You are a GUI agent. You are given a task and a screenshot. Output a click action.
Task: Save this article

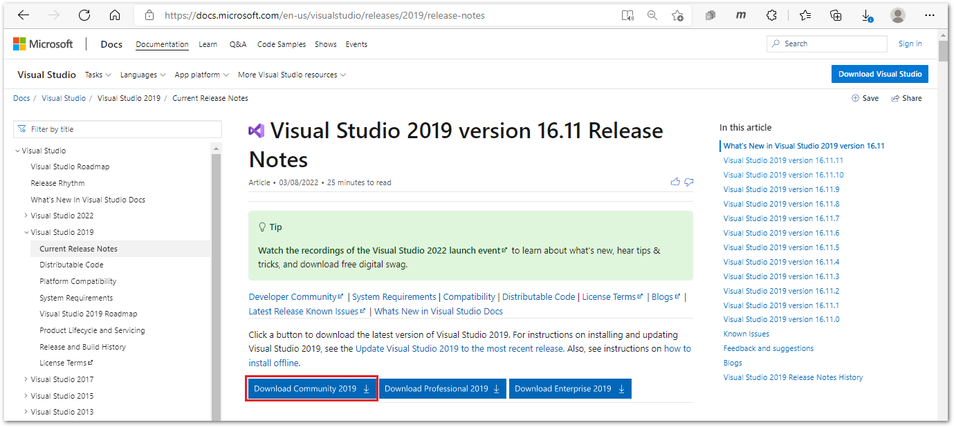click(x=865, y=98)
